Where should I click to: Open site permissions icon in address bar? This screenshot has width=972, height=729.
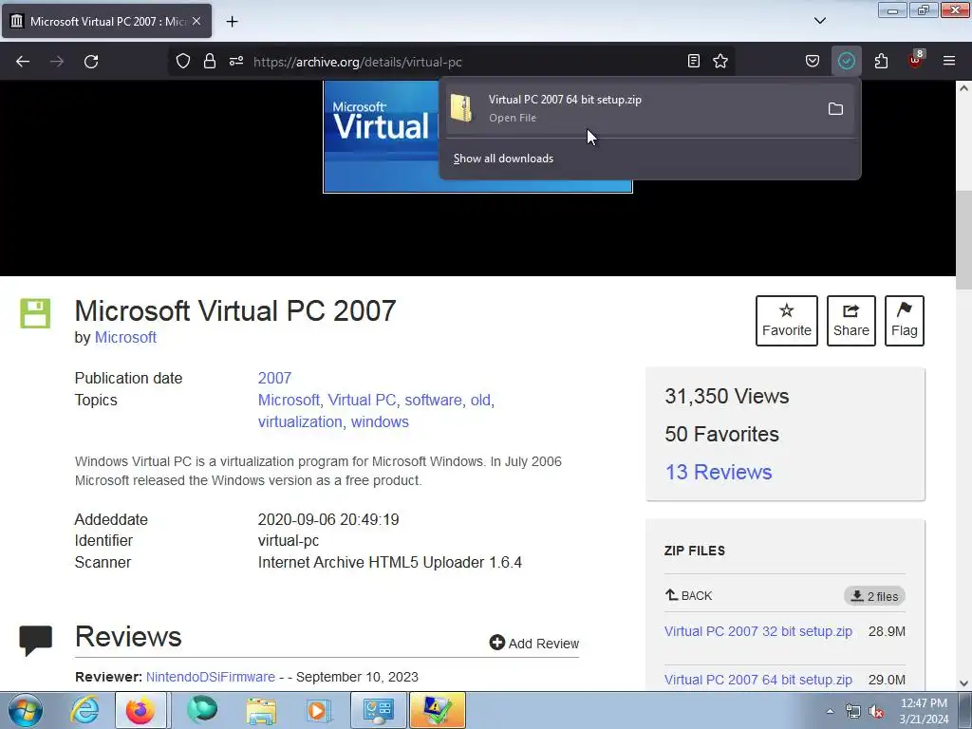236,61
